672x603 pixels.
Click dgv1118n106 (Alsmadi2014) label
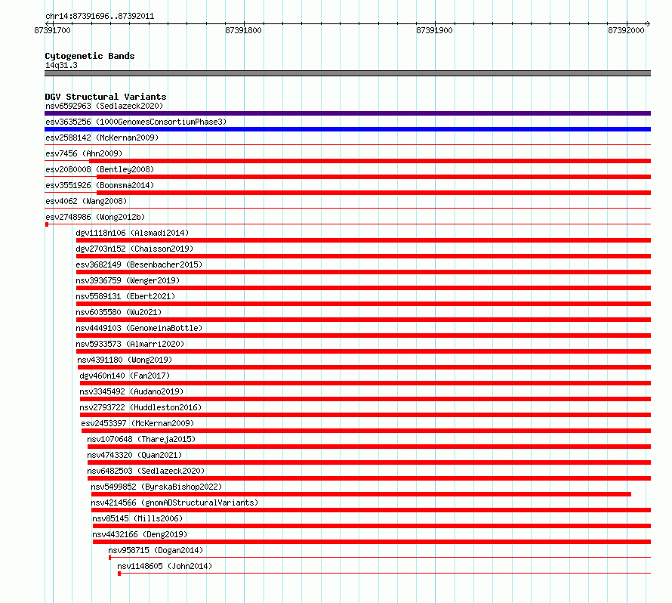coord(132,233)
